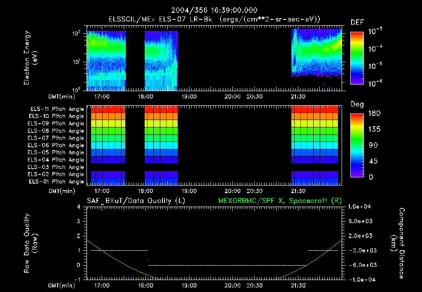Select the 10⁻⁴ tick on the DEF scale
The image size is (422, 292).
pos(375,49)
